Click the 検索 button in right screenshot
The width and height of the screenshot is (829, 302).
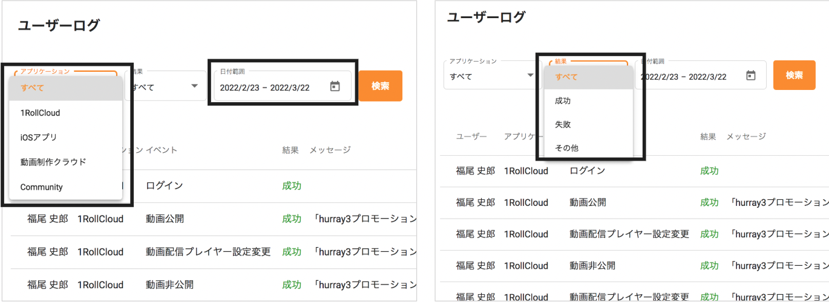(x=794, y=75)
